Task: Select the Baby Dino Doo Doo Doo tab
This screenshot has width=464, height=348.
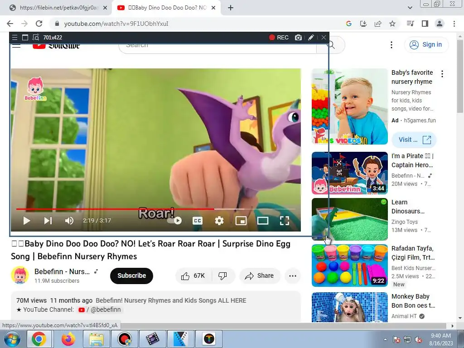Action: point(166,8)
